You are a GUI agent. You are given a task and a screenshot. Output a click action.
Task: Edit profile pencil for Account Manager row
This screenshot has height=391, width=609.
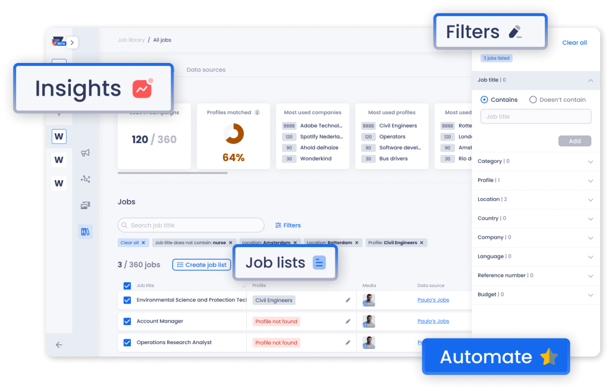[348, 321]
